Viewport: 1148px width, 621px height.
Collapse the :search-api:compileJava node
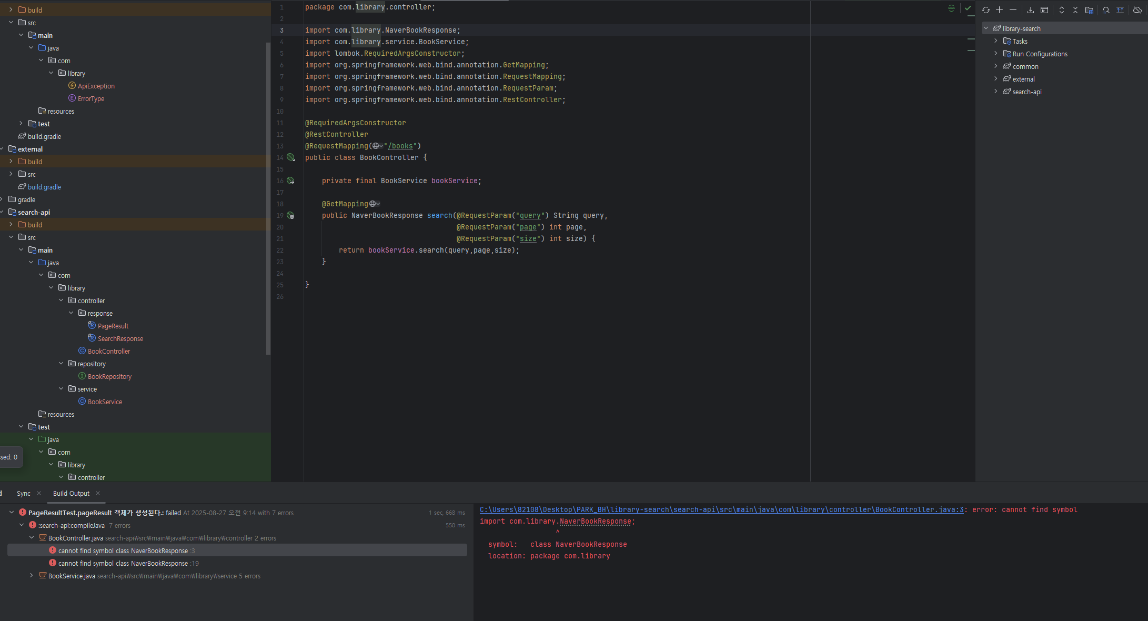click(22, 525)
